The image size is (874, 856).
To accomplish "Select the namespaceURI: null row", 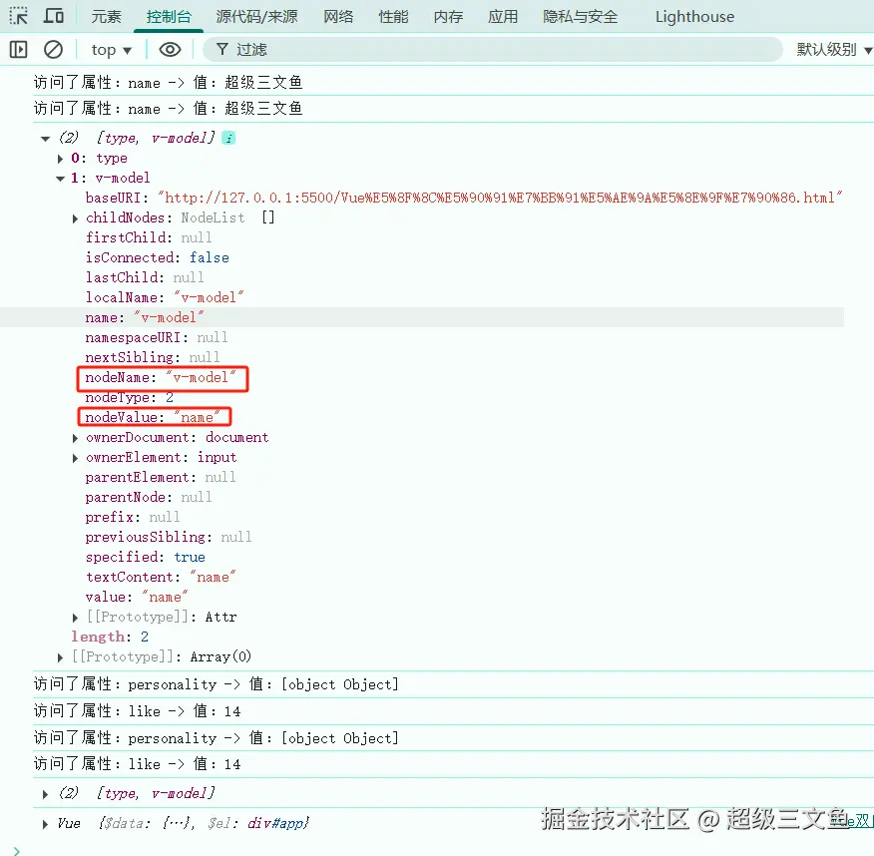I will pyautogui.click(x=156, y=338).
